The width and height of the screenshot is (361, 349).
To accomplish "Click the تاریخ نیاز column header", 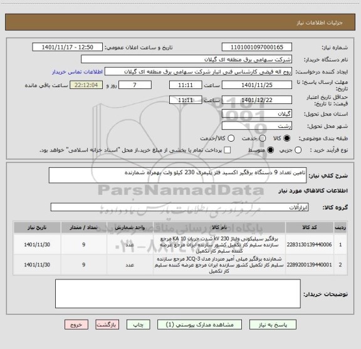I will pyautogui.click(x=37, y=227).
